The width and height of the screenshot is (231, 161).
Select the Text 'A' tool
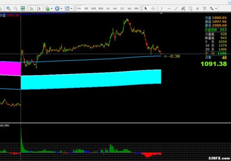(198, 8)
